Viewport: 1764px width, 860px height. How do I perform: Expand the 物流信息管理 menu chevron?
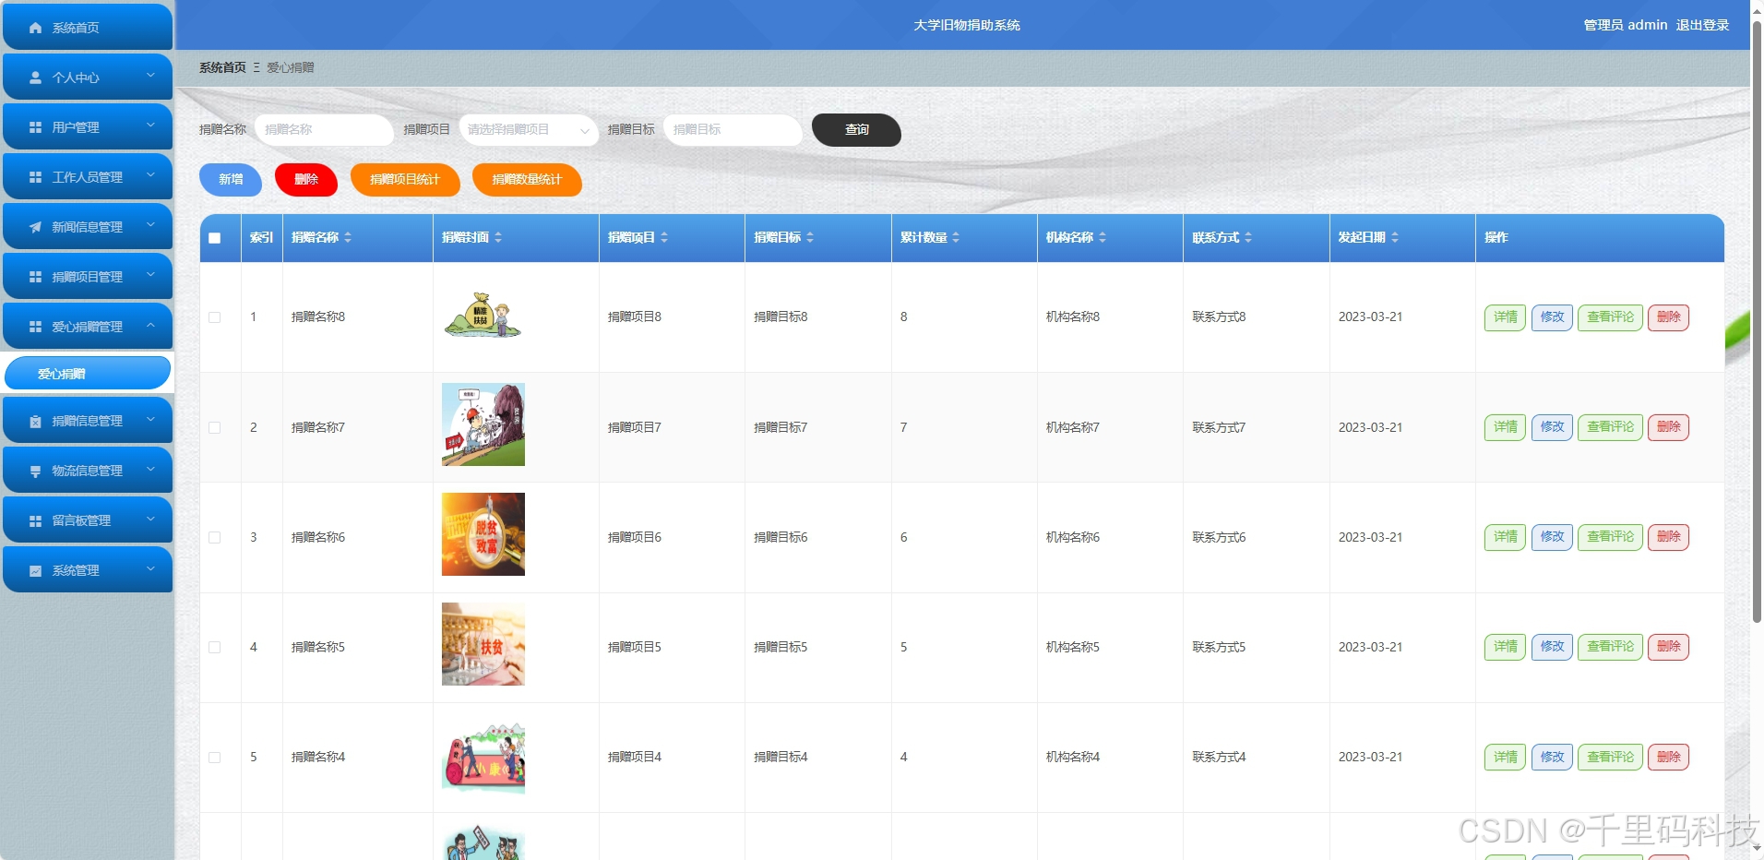pos(151,468)
